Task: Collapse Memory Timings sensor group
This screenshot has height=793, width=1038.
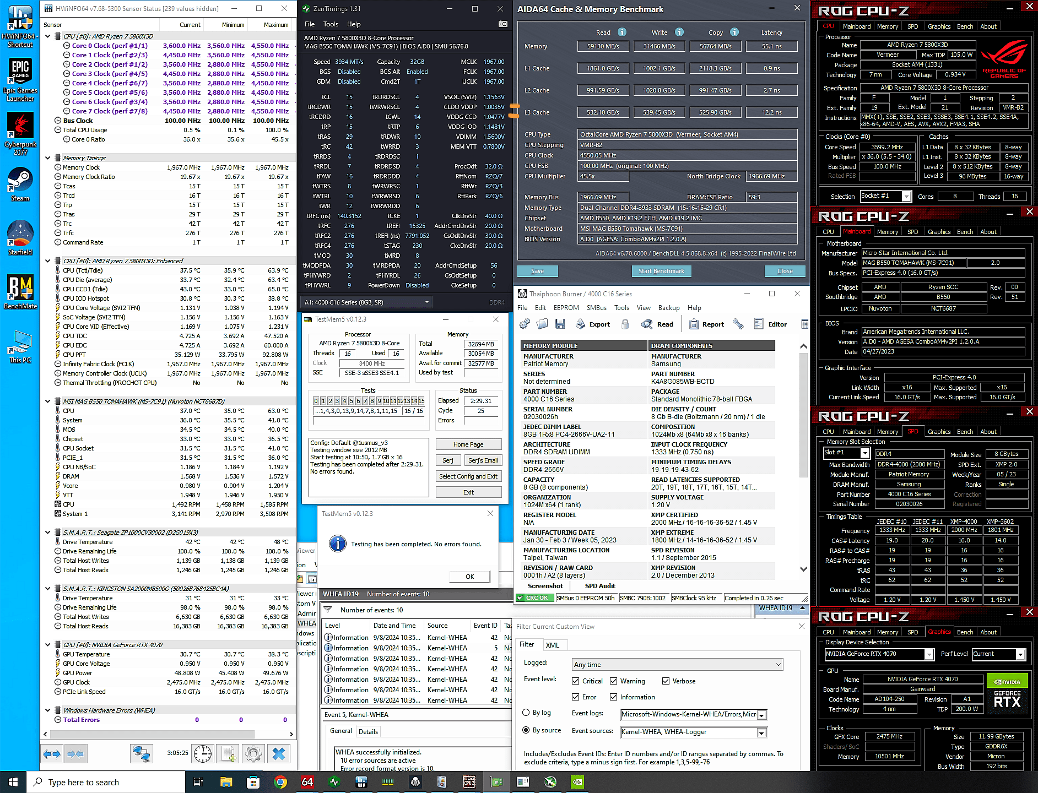Action: [48, 158]
